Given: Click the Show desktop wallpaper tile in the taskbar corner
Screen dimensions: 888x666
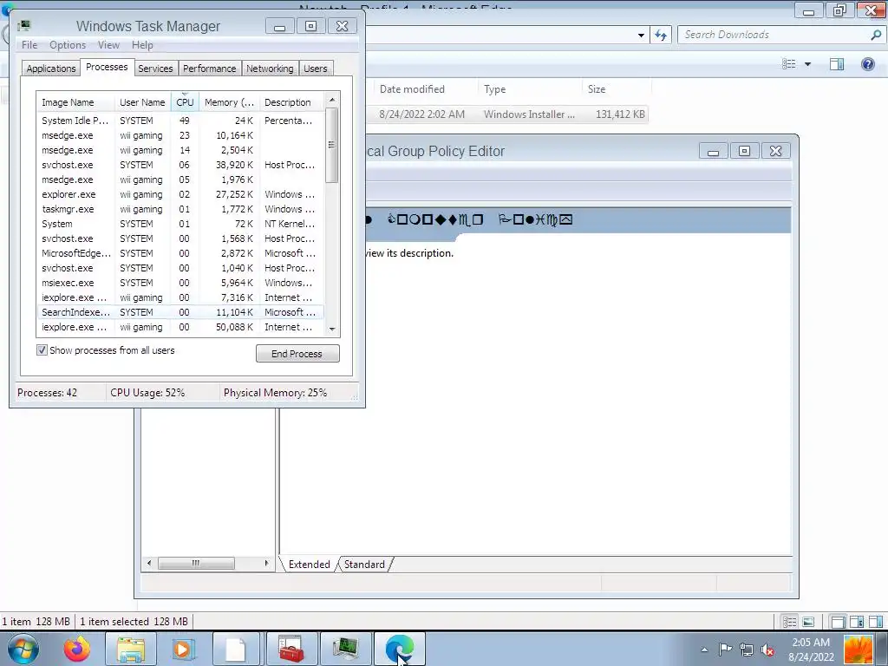Looking at the screenshot, I should (859, 650).
